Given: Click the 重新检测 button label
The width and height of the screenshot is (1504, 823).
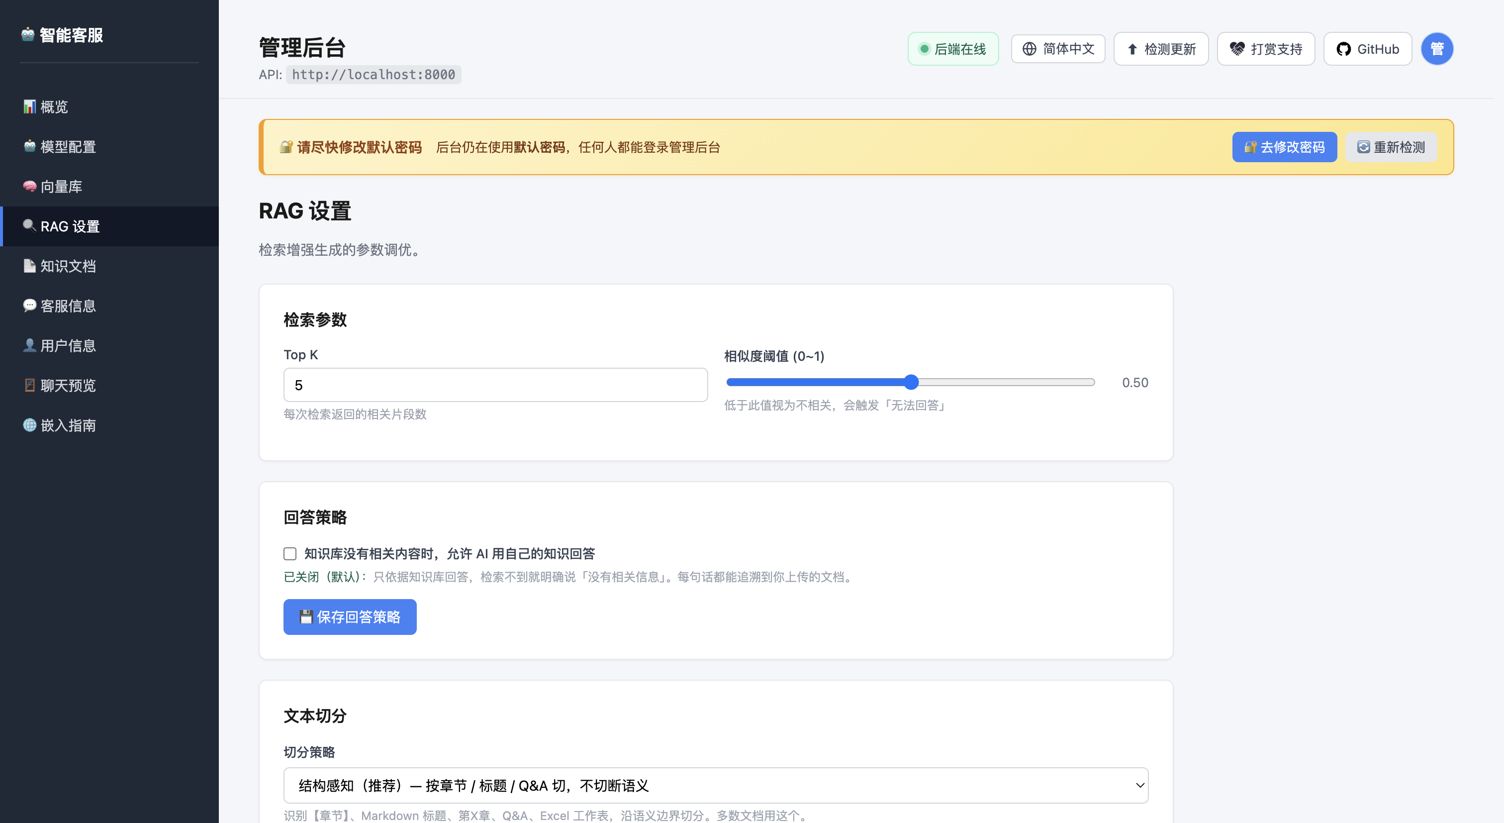Looking at the screenshot, I should coord(1400,147).
